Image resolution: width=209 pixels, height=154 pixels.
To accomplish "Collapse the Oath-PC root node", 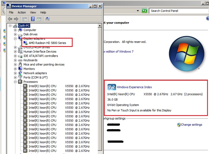I will 10,26.
